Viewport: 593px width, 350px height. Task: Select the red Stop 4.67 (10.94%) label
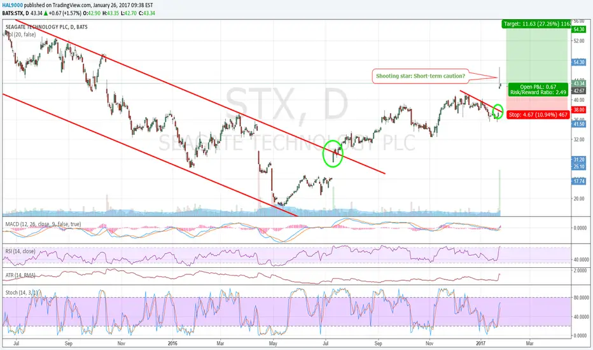tap(538, 115)
